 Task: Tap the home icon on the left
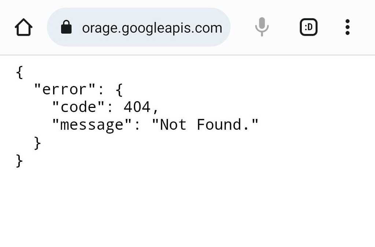23,27
